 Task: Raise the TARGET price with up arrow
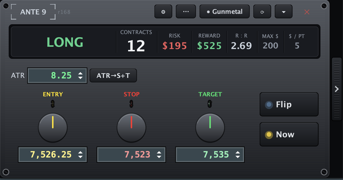[x=238, y=153]
